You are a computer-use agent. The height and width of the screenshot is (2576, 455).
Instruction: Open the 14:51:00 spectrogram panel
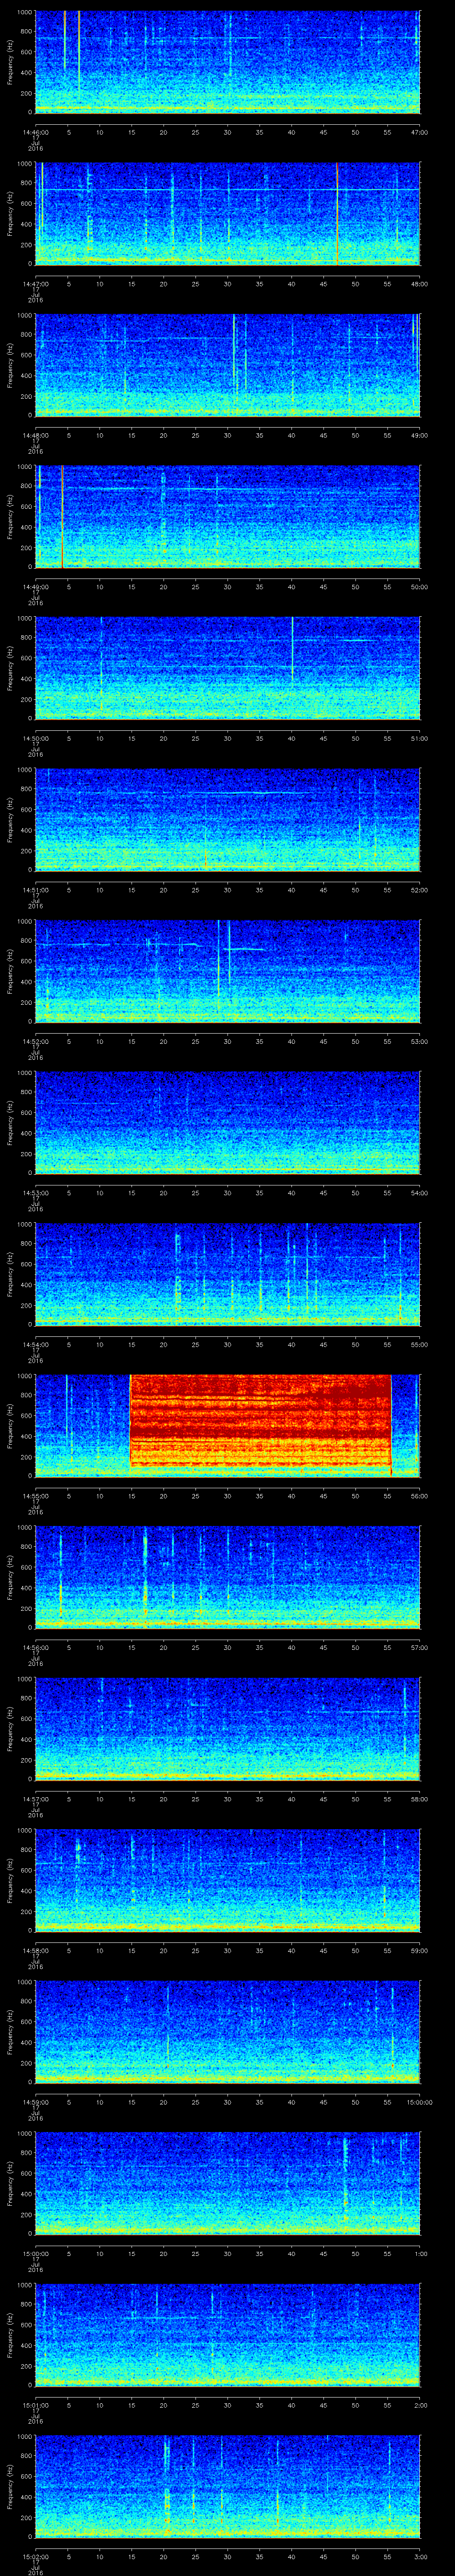[x=228, y=820]
